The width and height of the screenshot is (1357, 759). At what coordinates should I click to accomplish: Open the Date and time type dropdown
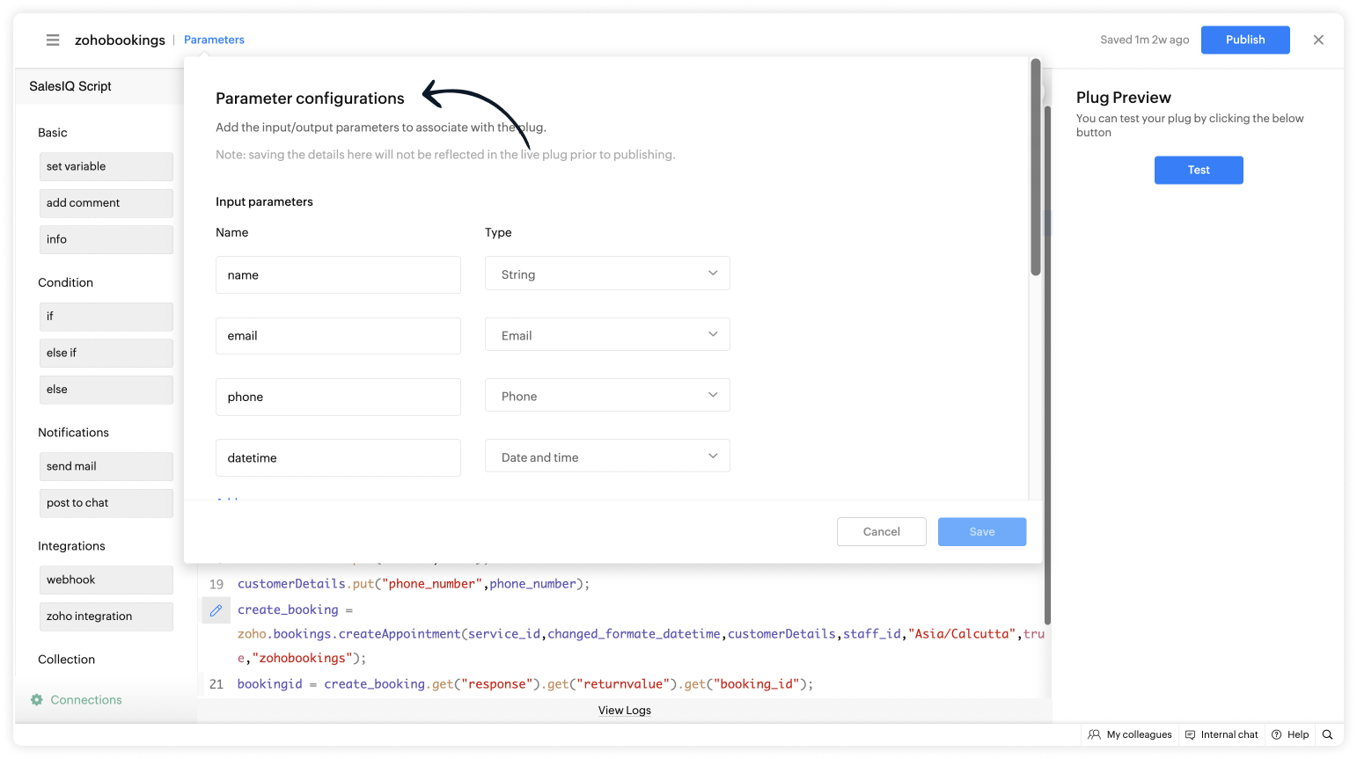tap(607, 456)
